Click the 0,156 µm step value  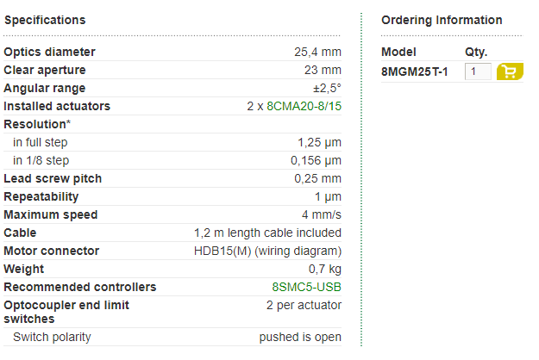316,160
